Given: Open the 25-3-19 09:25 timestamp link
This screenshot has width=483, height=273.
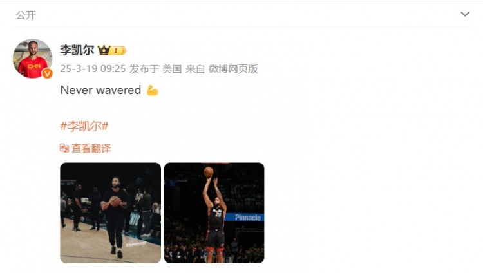Looking at the screenshot, I should pos(93,69).
